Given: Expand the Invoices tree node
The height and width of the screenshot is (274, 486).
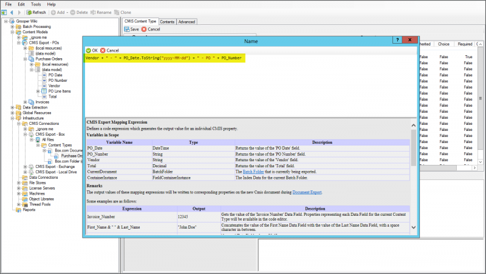Looking at the screenshot, I should pos(25,102).
